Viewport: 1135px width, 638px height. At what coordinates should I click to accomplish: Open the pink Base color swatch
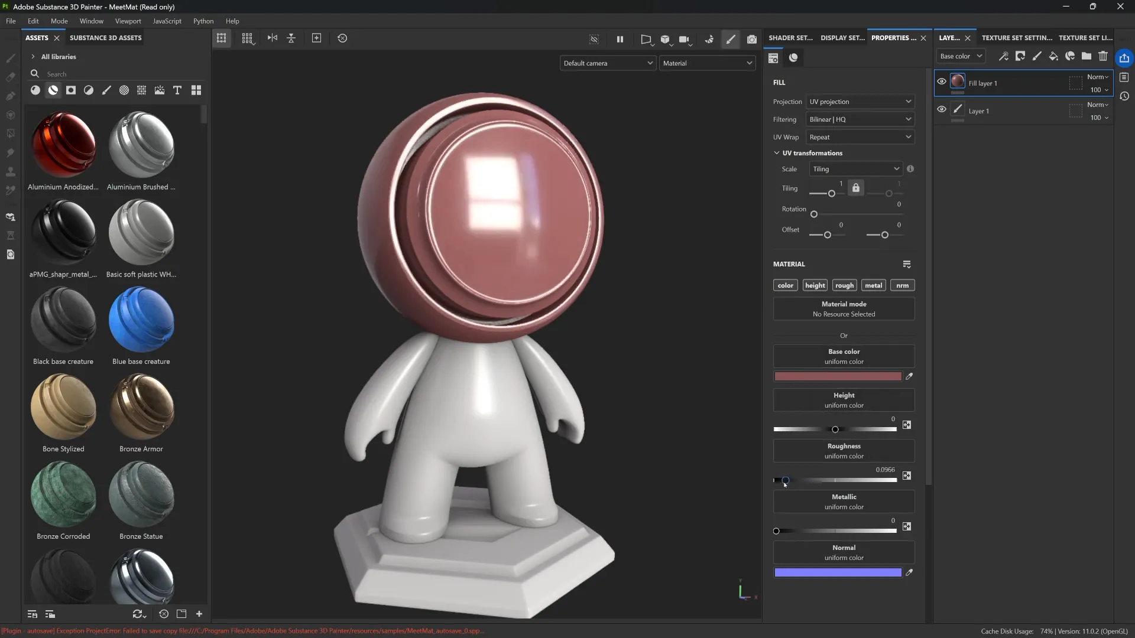838,376
